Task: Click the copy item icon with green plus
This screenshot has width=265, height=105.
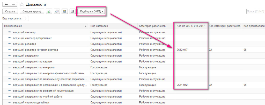Action: click(x=49, y=11)
